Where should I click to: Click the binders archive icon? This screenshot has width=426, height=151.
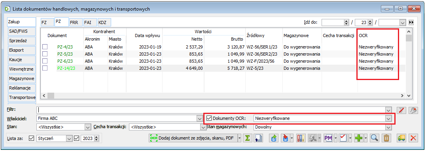[x=301, y=138]
